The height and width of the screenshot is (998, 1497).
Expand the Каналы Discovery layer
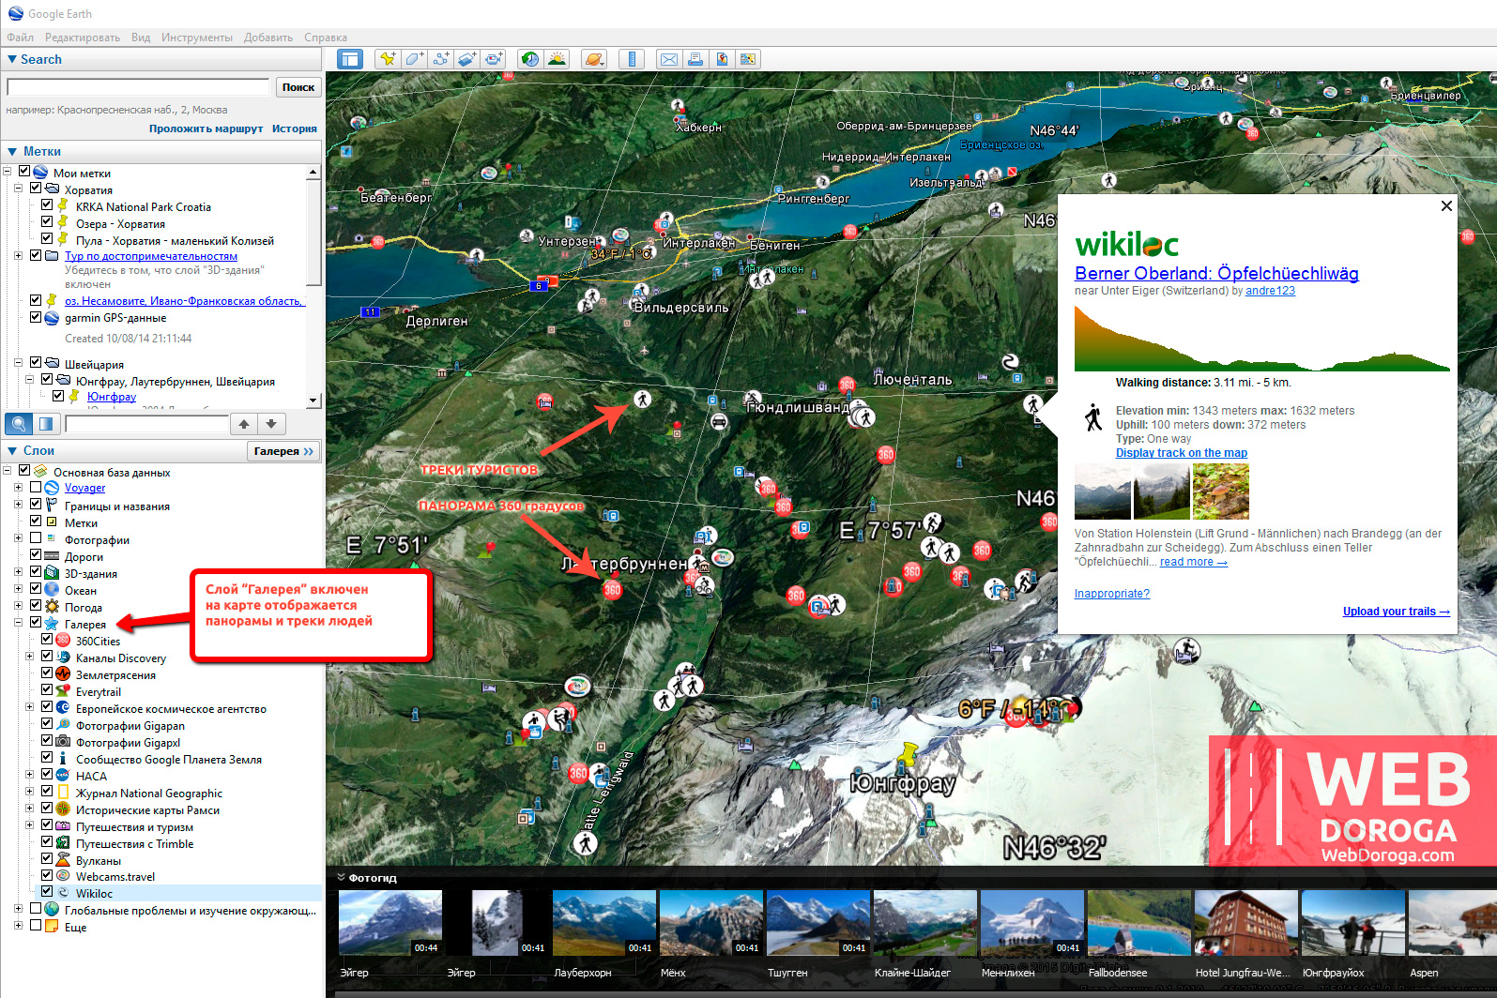point(29,657)
